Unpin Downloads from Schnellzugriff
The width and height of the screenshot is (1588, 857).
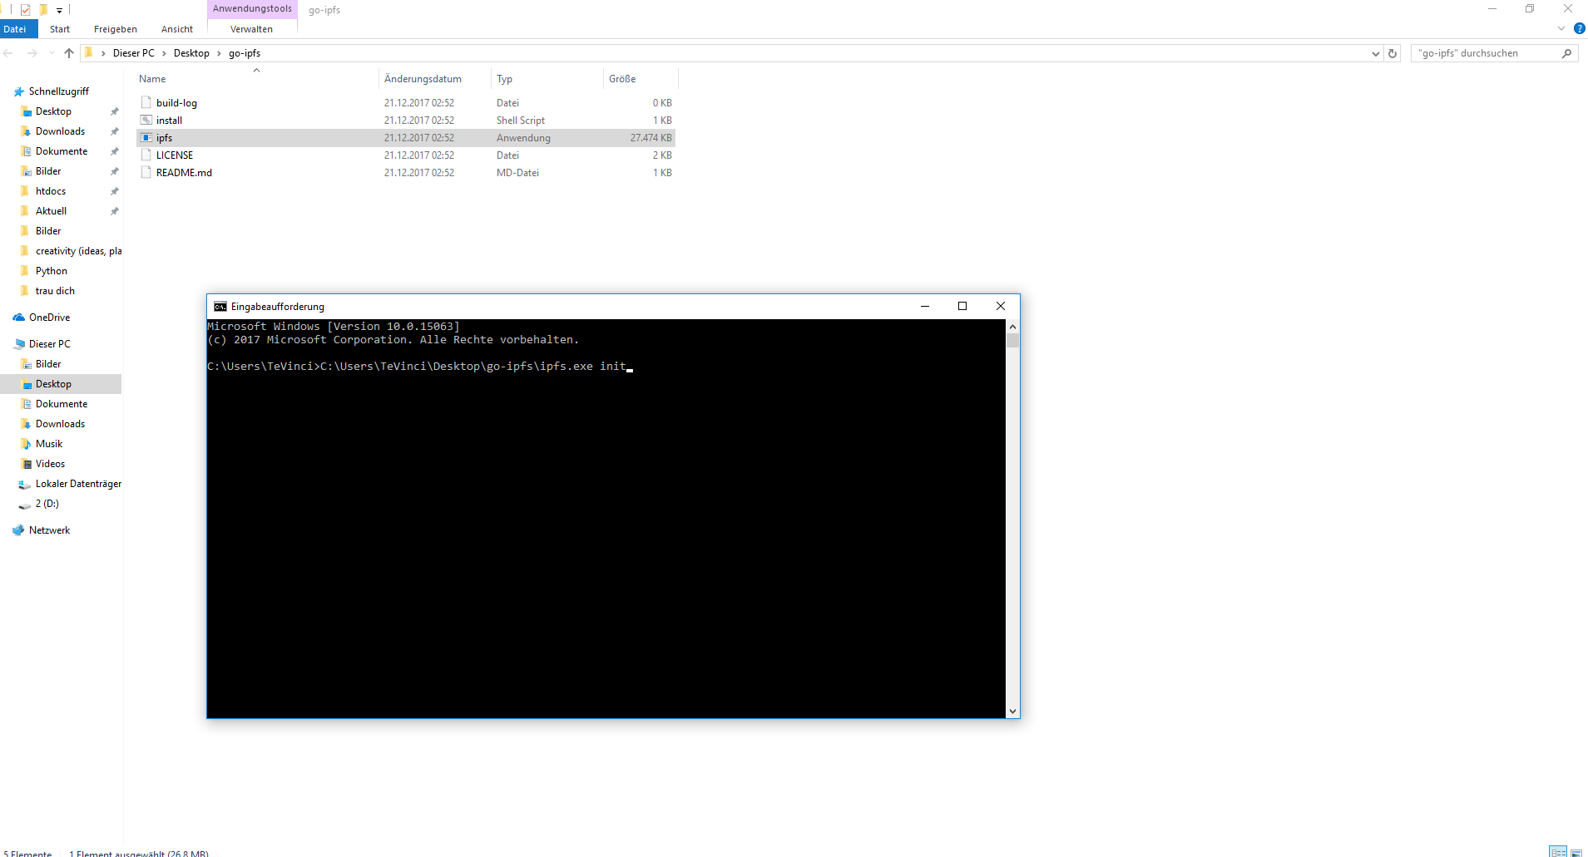114,131
